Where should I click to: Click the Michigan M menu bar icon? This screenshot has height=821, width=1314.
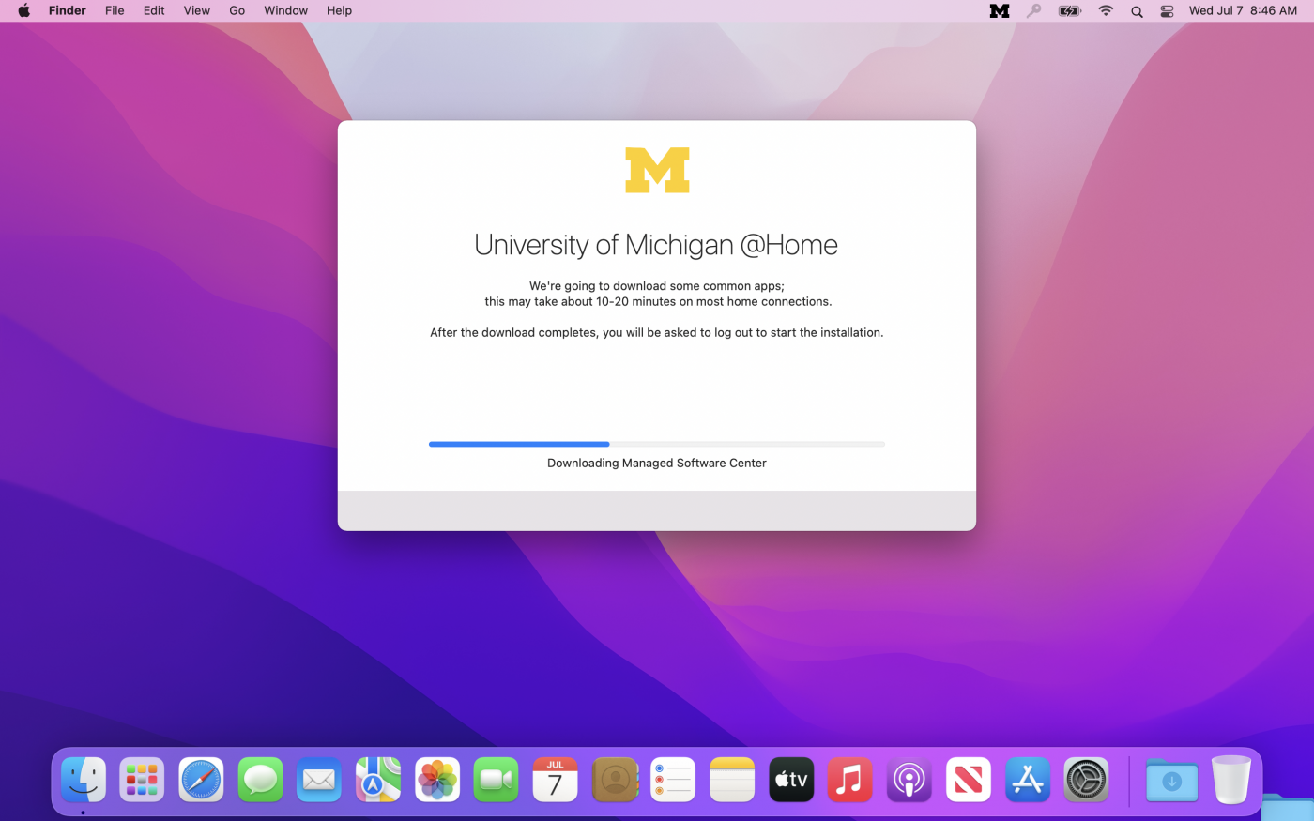tap(1000, 11)
